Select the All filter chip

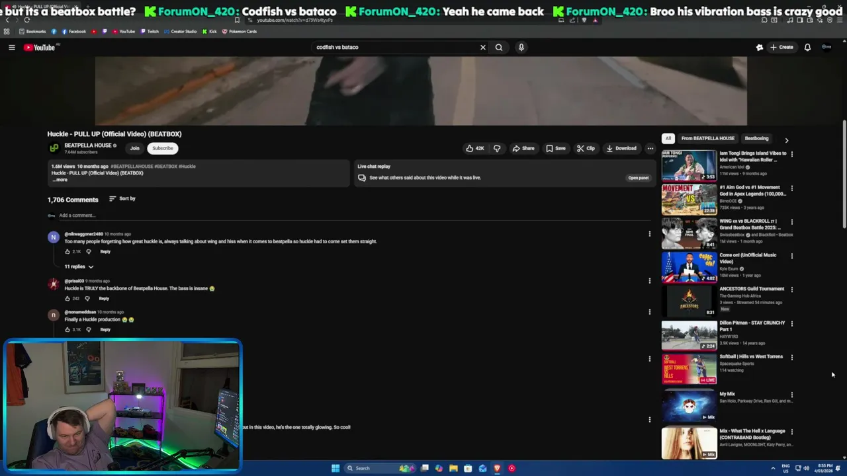click(668, 138)
